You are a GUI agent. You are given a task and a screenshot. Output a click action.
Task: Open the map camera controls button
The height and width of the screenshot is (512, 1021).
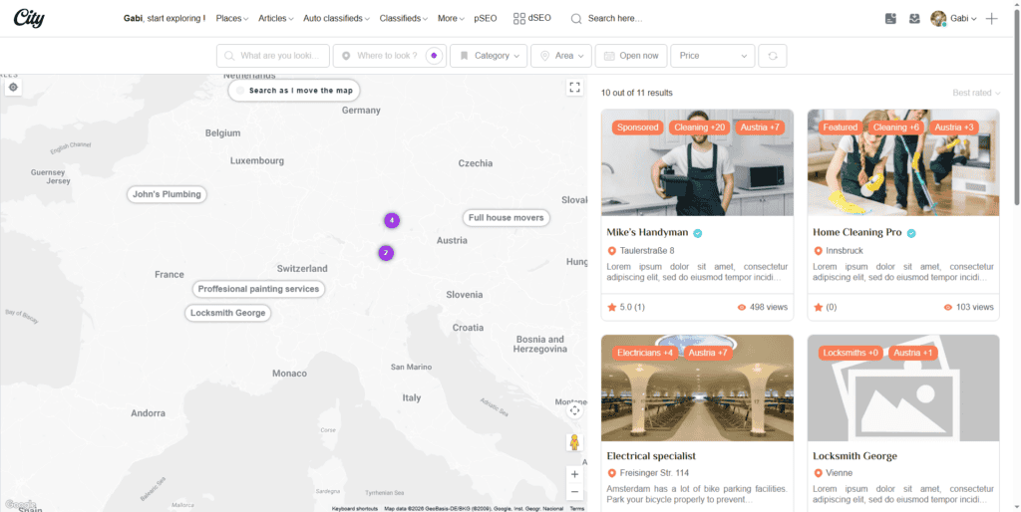click(574, 410)
